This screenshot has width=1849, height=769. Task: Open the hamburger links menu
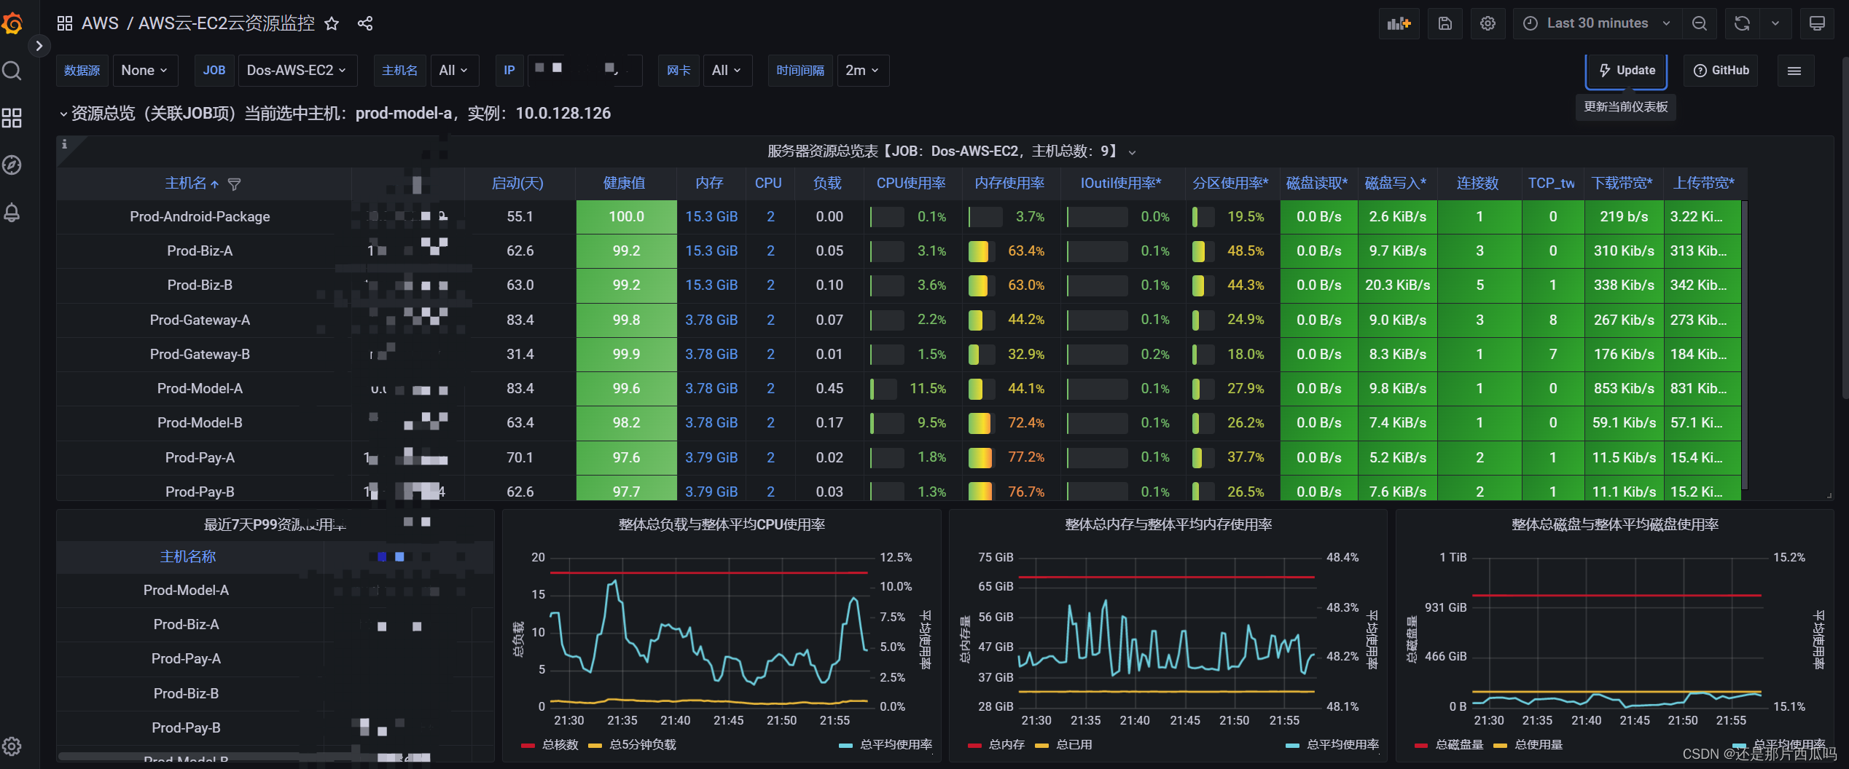1794,71
